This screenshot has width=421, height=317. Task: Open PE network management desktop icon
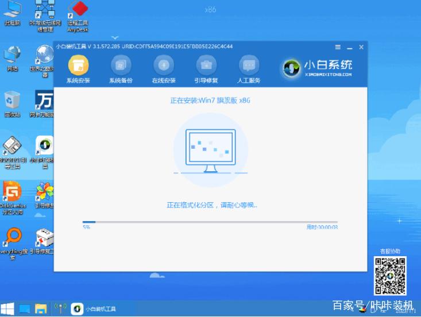(45, 17)
